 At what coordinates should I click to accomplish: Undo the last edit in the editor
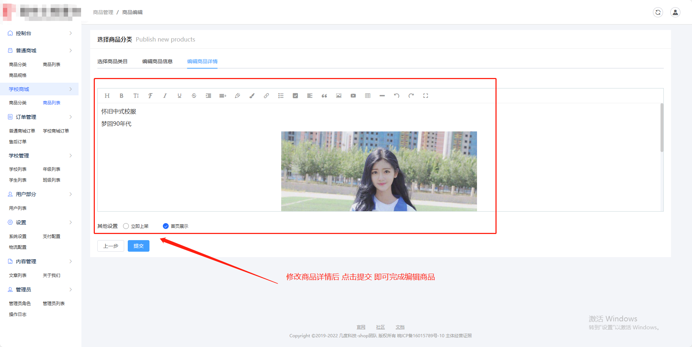tap(397, 95)
